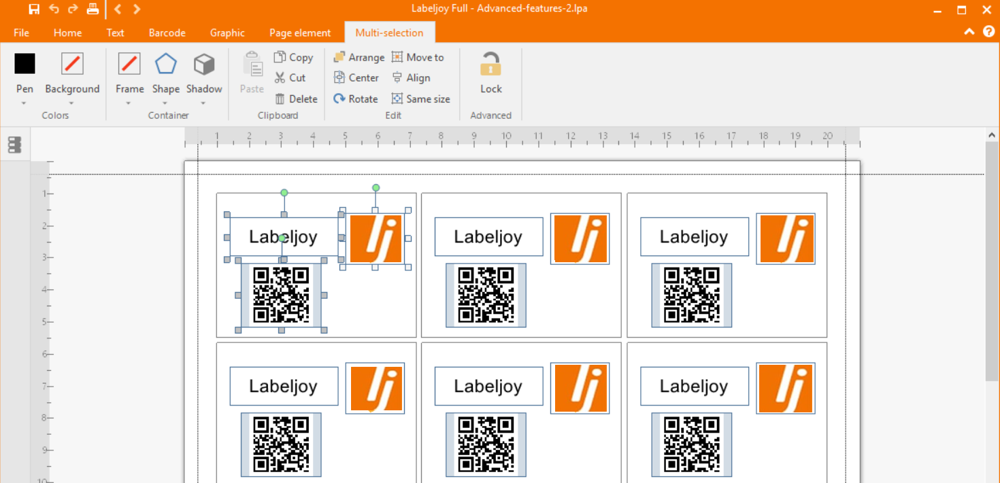Switch to the Home tab
This screenshot has width=1000, height=483.
pos(67,33)
